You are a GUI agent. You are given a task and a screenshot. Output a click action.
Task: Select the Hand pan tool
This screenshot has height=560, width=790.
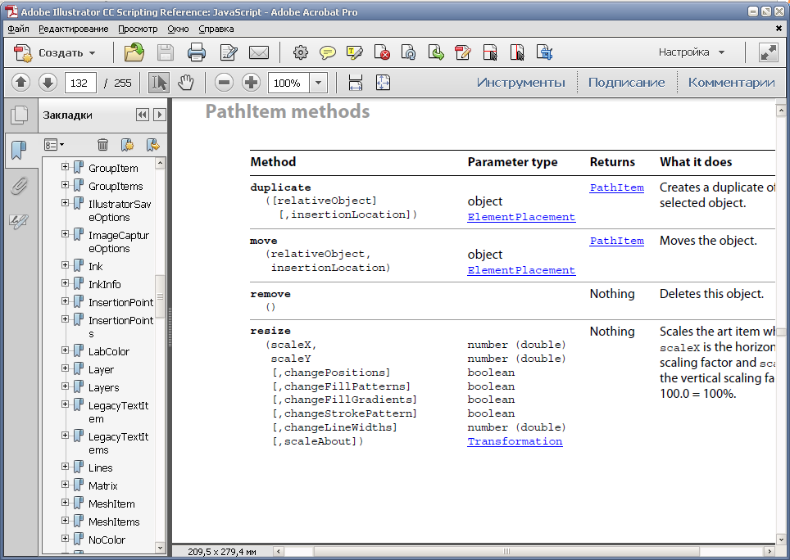pyautogui.click(x=186, y=83)
